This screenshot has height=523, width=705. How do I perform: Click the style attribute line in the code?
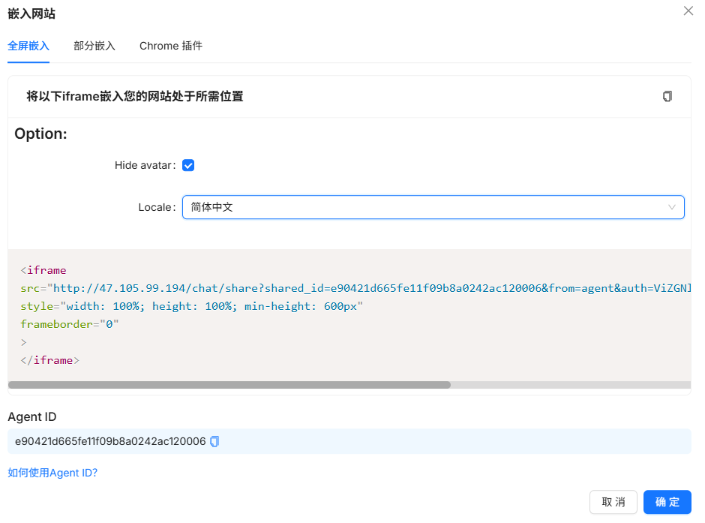(x=191, y=306)
